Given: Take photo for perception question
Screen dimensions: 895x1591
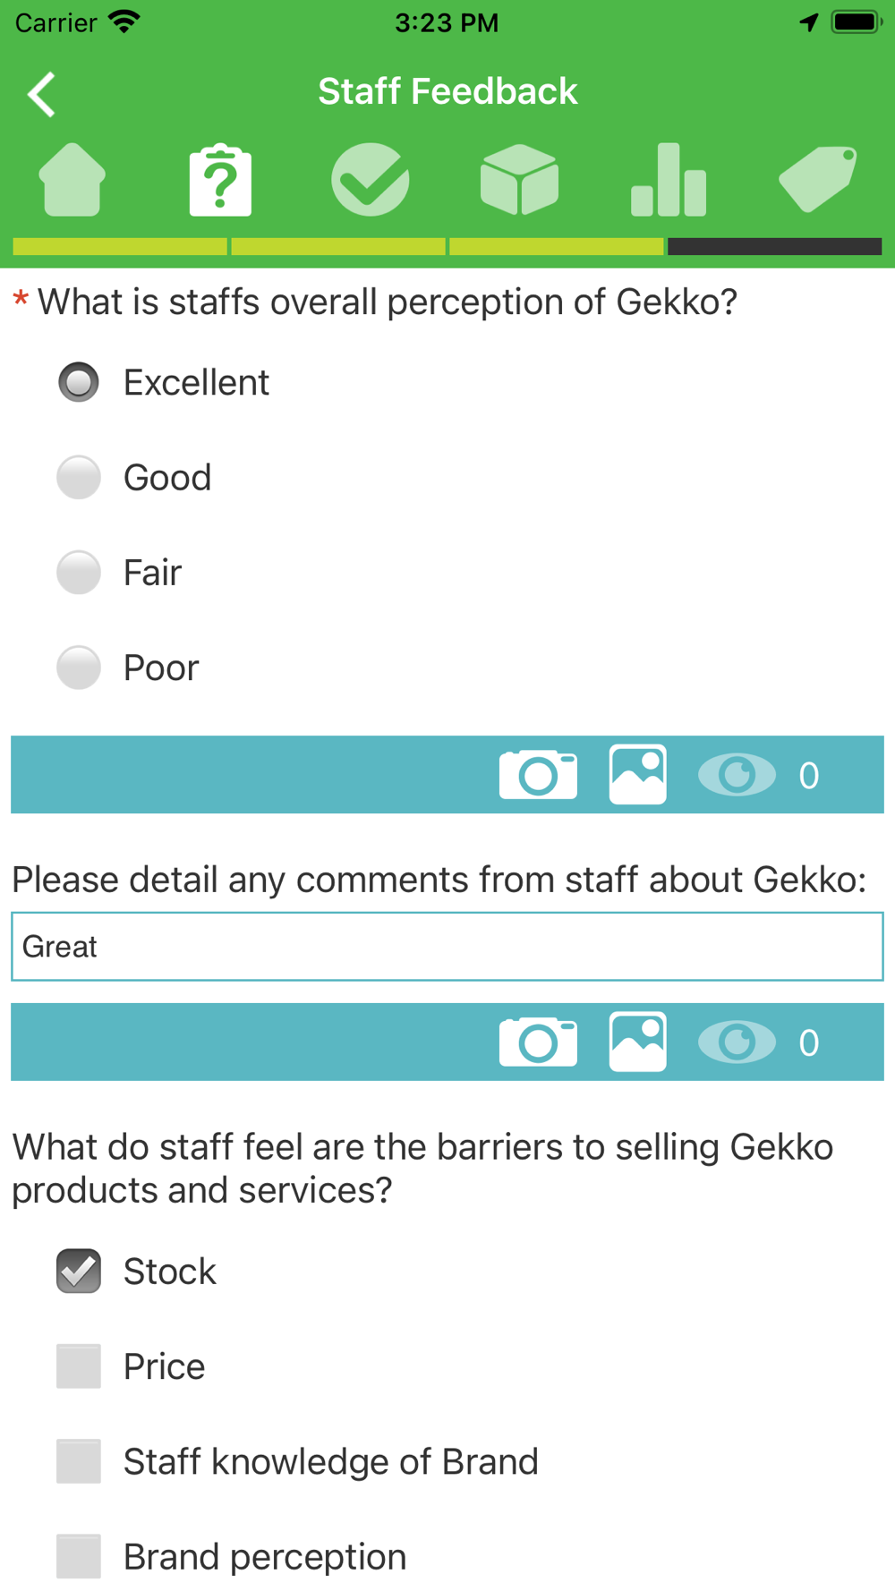Looking at the screenshot, I should [x=538, y=775].
